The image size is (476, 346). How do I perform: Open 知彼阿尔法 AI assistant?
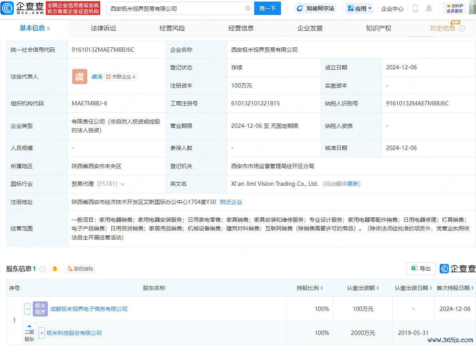315,8
